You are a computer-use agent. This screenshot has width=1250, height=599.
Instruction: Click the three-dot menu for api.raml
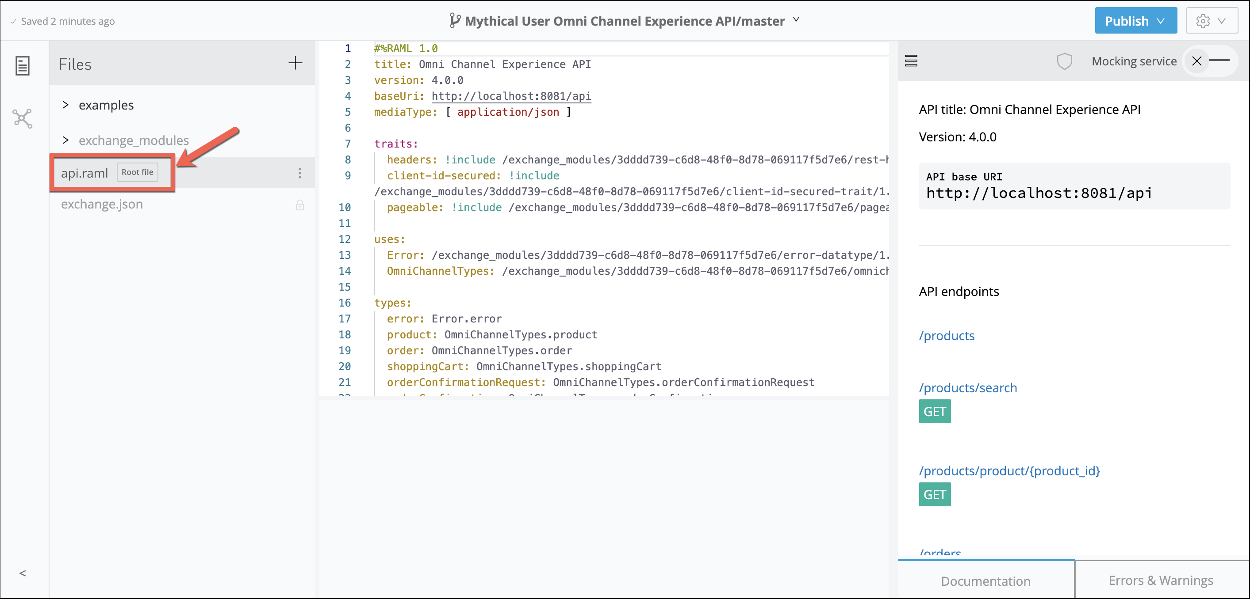coord(300,173)
